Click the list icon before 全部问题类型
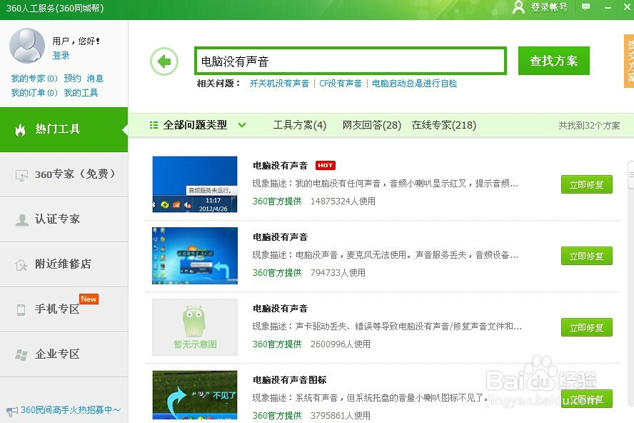Image resolution: width=634 pixels, height=423 pixels. [x=154, y=125]
